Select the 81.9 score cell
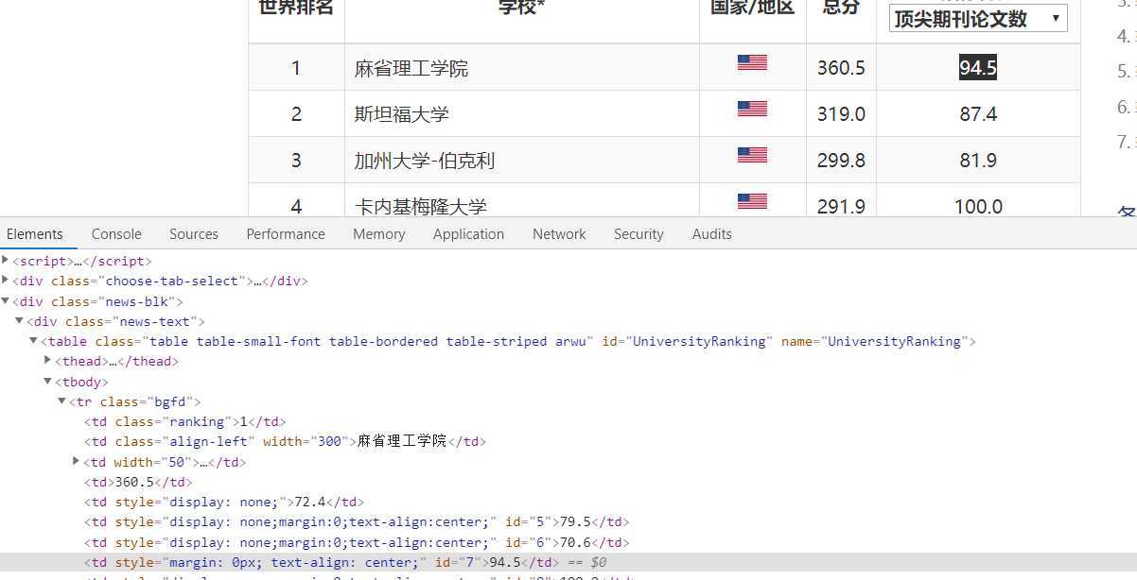This screenshot has width=1137, height=580. pyautogui.click(x=978, y=161)
